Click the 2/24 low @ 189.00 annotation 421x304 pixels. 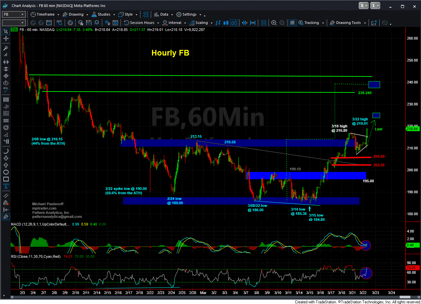(175, 201)
